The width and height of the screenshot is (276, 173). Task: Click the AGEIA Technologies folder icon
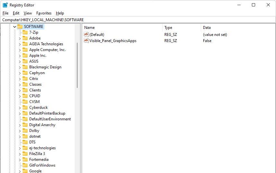[x=25, y=44]
